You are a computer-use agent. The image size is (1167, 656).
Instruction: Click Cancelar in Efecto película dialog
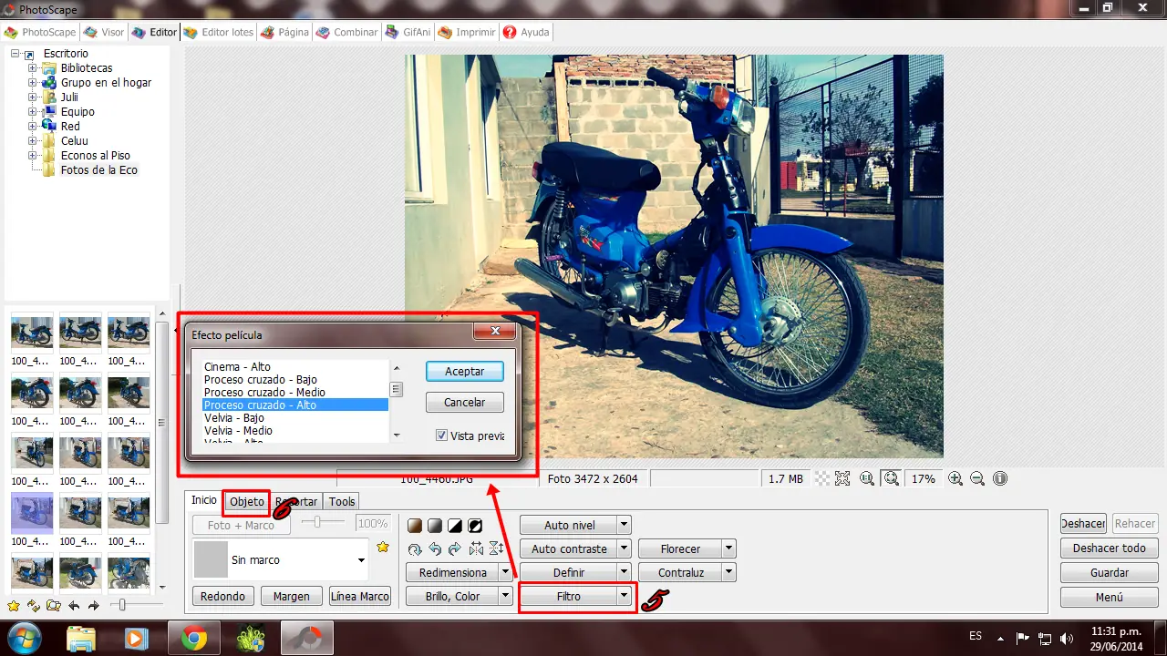pyautogui.click(x=465, y=402)
